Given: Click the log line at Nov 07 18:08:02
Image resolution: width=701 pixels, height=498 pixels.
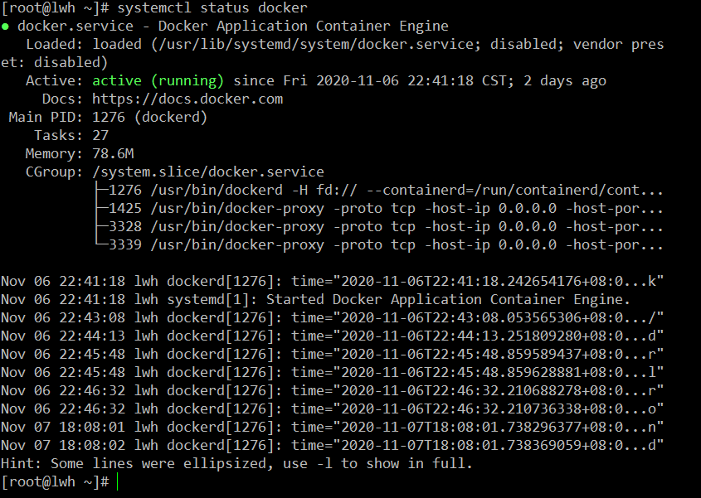Looking at the screenshot, I should [332, 445].
